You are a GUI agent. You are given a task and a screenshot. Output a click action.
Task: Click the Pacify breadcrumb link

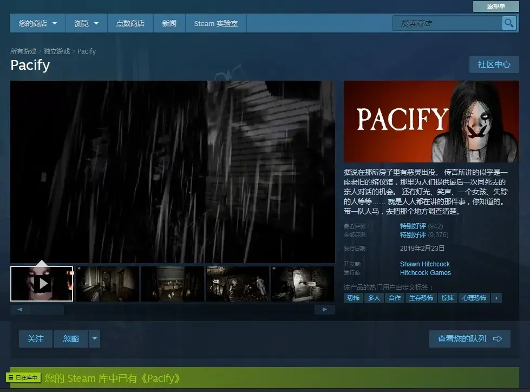point(87,51)
